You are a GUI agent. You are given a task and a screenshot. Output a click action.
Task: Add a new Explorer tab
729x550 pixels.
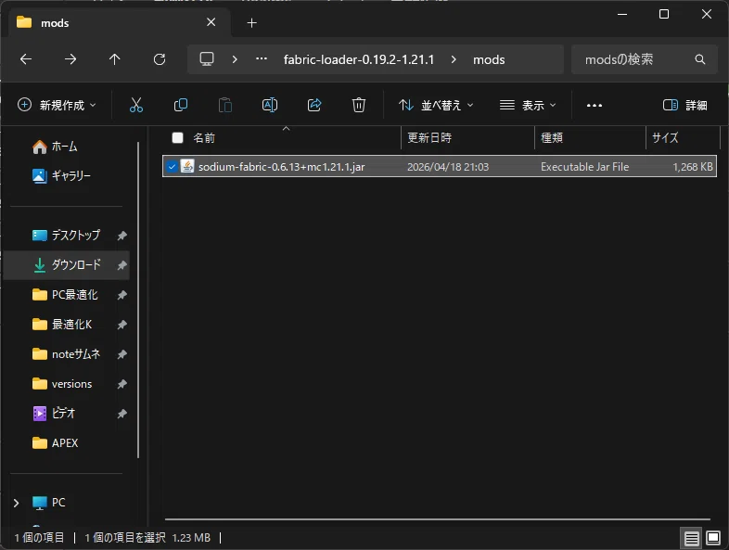click(x=251, y=23)
